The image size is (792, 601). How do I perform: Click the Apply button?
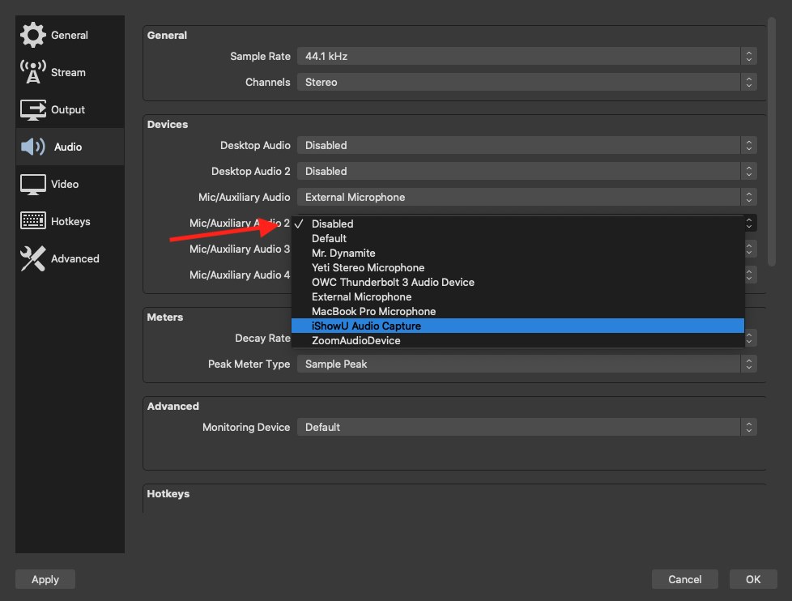pos(45,579)
